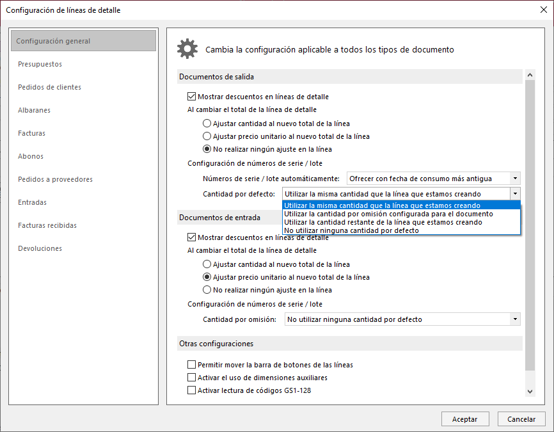Click the arrow of Cantidad por defecto combo box
Screen dimensions: 554x432
coord(515,194)
